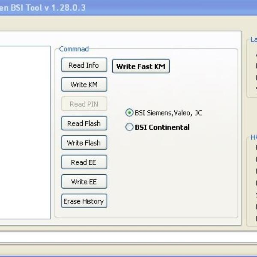Click the Erase History button
The height and width of the screenshot is (257, 257).
pos(84,201)
